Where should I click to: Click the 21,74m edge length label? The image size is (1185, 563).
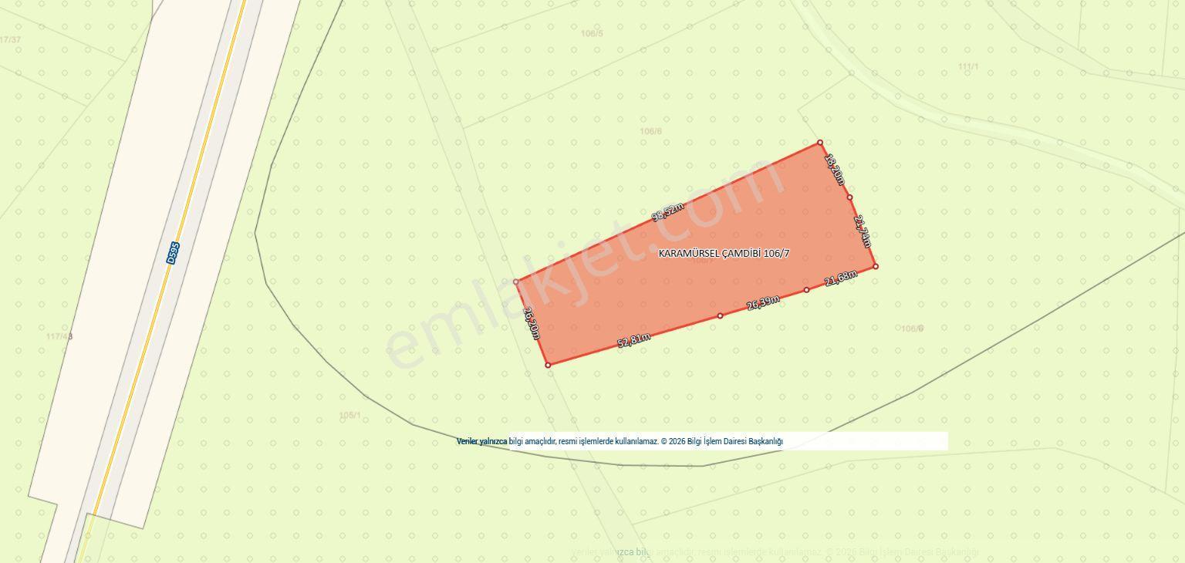click(863, 231)
